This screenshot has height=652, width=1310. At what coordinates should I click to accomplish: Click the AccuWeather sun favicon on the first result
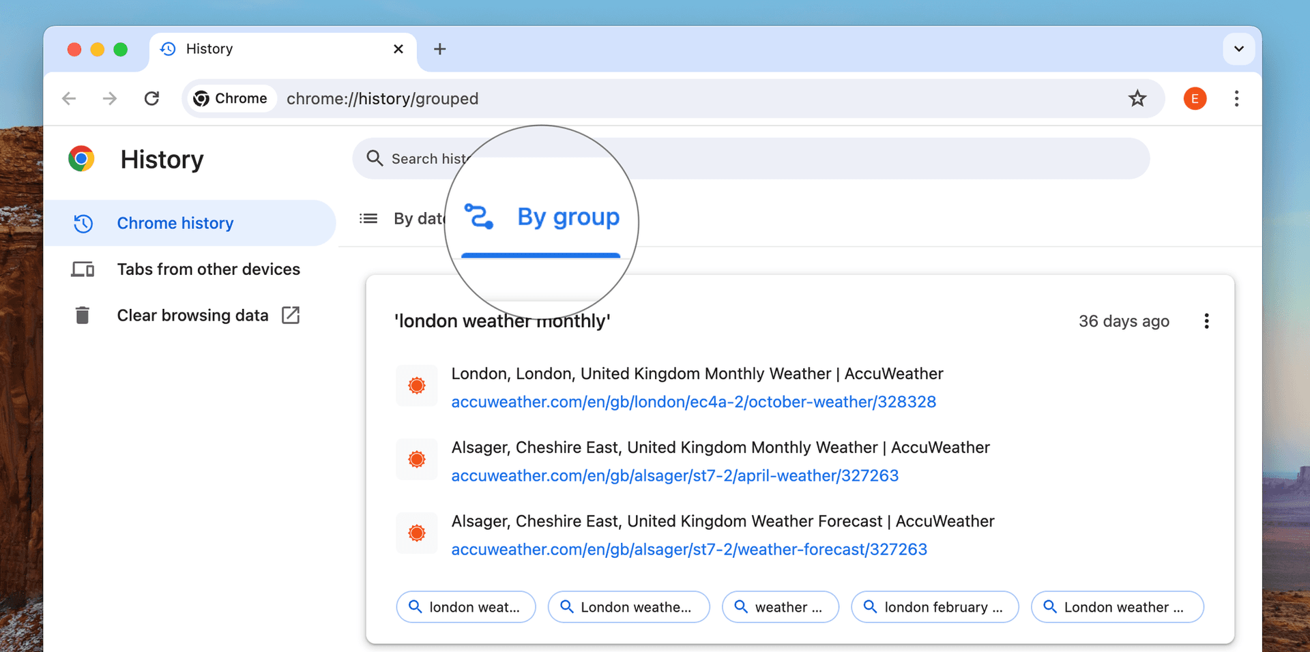pyautogui.click(x=416, y=385)
